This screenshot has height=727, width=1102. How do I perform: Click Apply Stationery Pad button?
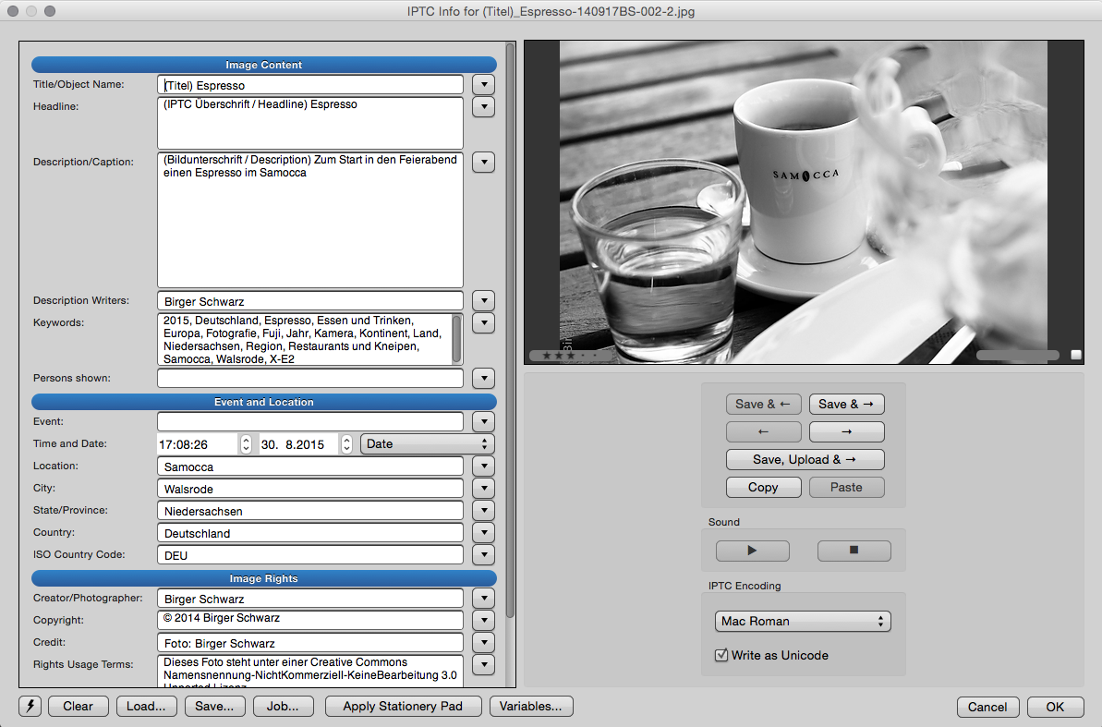[x=402, y=707]
